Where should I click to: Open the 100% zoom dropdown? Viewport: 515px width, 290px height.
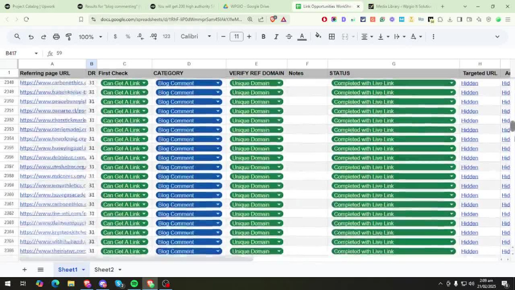(90, 37)
